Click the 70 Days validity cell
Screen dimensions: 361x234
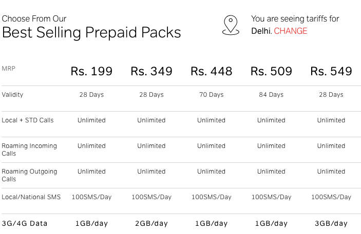(211, 95)
